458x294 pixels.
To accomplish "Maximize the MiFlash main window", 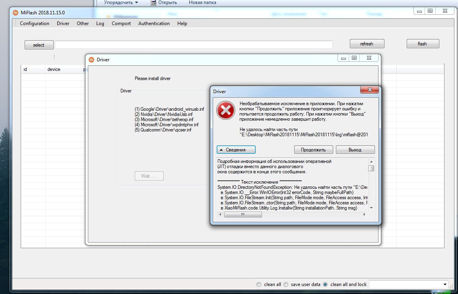I will (430, 11).
